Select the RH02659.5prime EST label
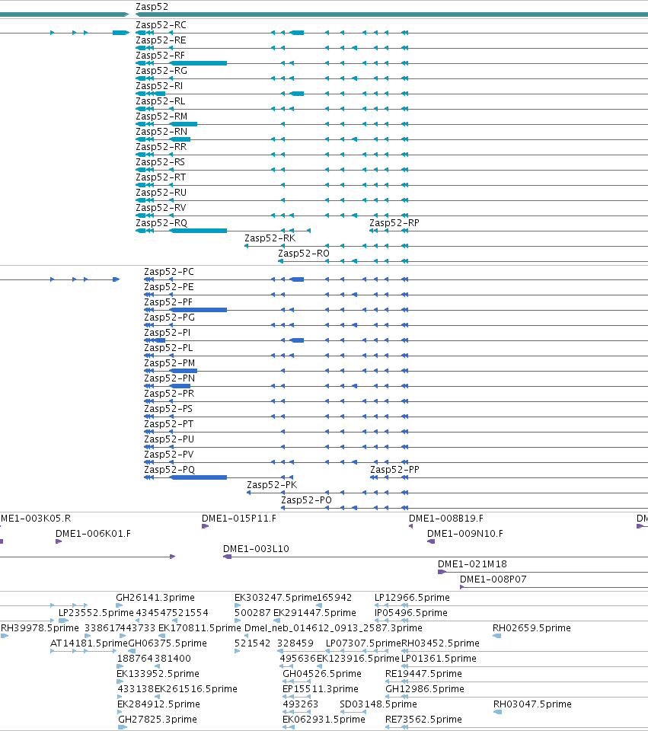The width and height of the screenshot is (648, 731). (x=532, y=628)
